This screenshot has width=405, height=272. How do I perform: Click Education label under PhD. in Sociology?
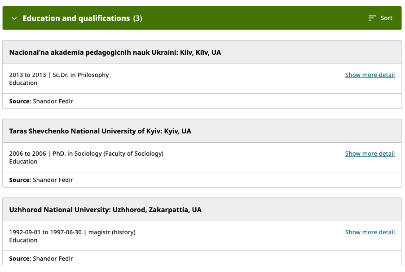pos(23,162)
